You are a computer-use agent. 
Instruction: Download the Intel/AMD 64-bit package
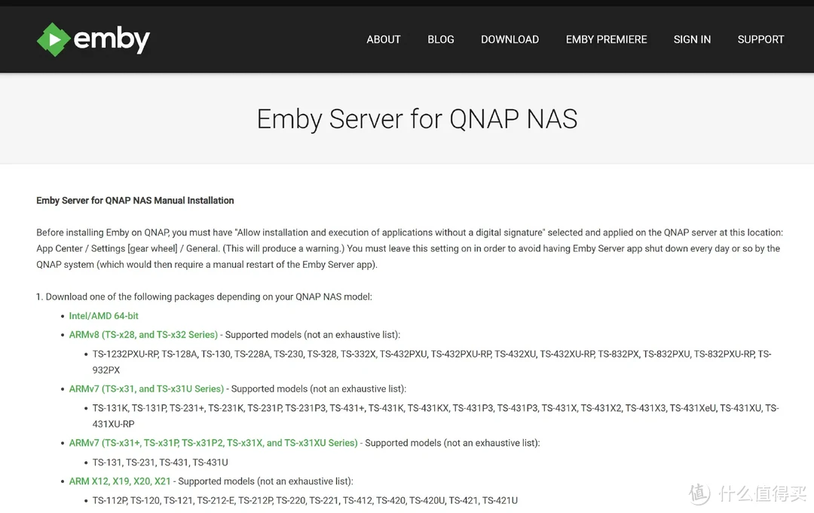104,316
